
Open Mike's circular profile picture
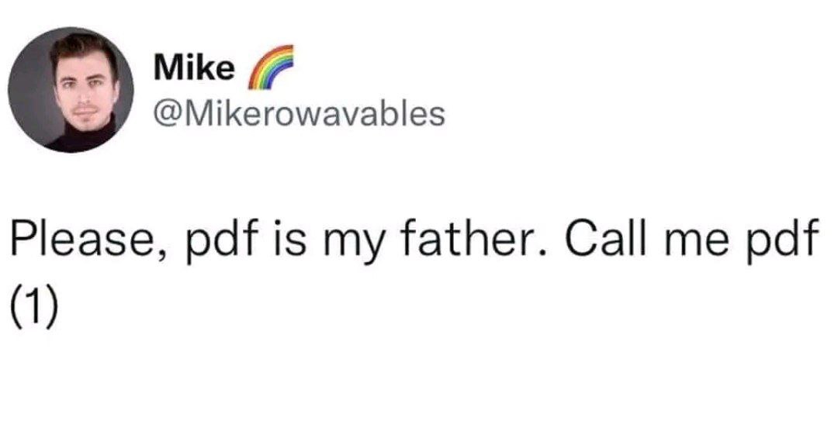pos(71,90)
